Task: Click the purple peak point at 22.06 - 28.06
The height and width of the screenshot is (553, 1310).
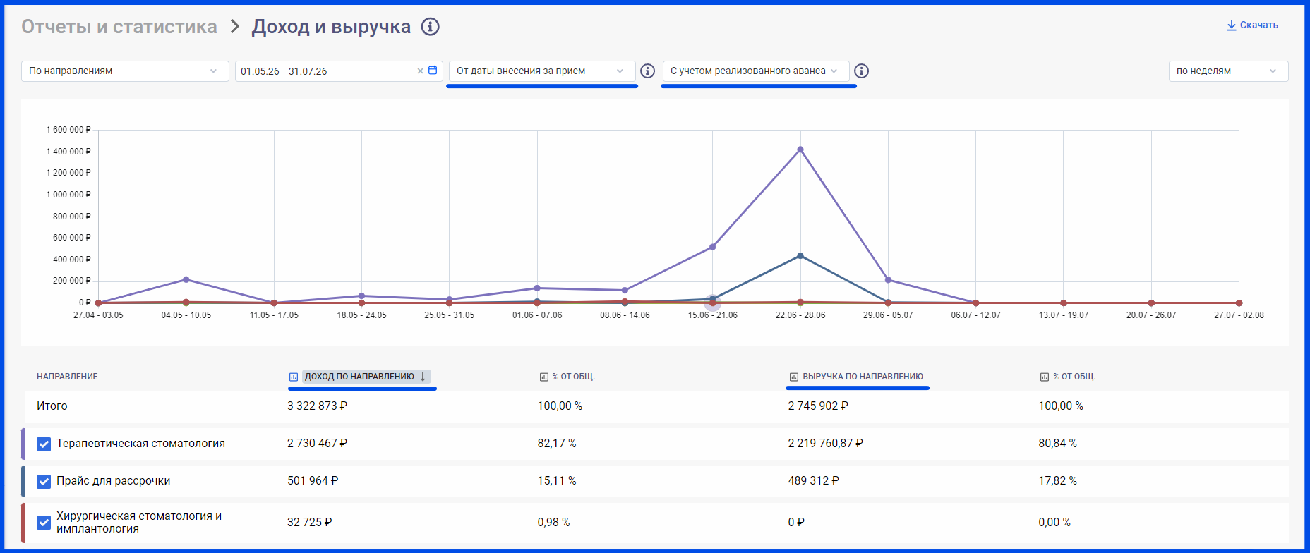Action: pos(800,150)
